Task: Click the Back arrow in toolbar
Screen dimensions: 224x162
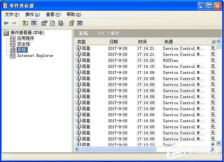Action: 6,23
